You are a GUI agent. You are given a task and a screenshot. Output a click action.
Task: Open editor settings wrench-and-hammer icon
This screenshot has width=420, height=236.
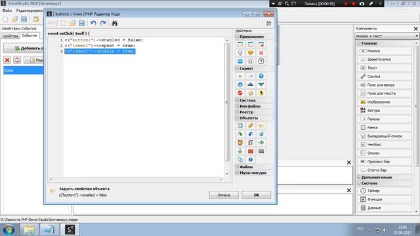click(268, 24)
